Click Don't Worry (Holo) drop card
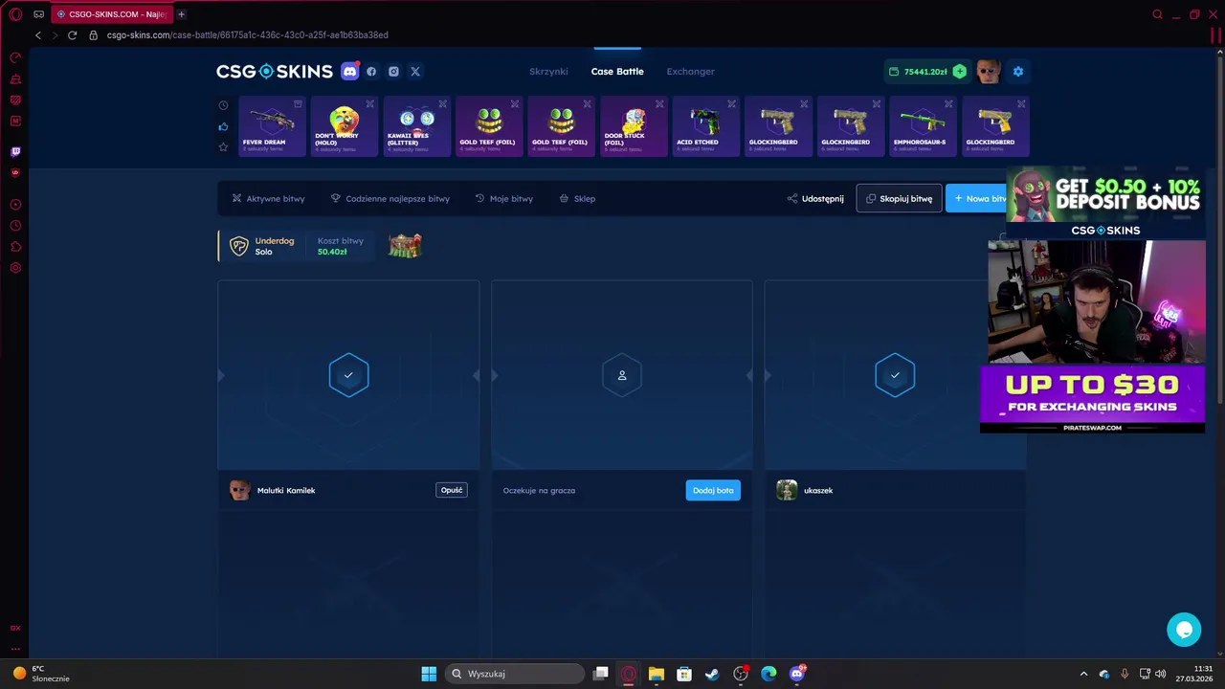Screen dimensions: 1225x689 pyautogui.click(x=344, y=125)
